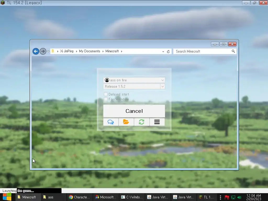The height and width of the screenshot is (201, 268).
Task: Switch to the Minecraft folder taskbar item
Action: tap(28, 197)
